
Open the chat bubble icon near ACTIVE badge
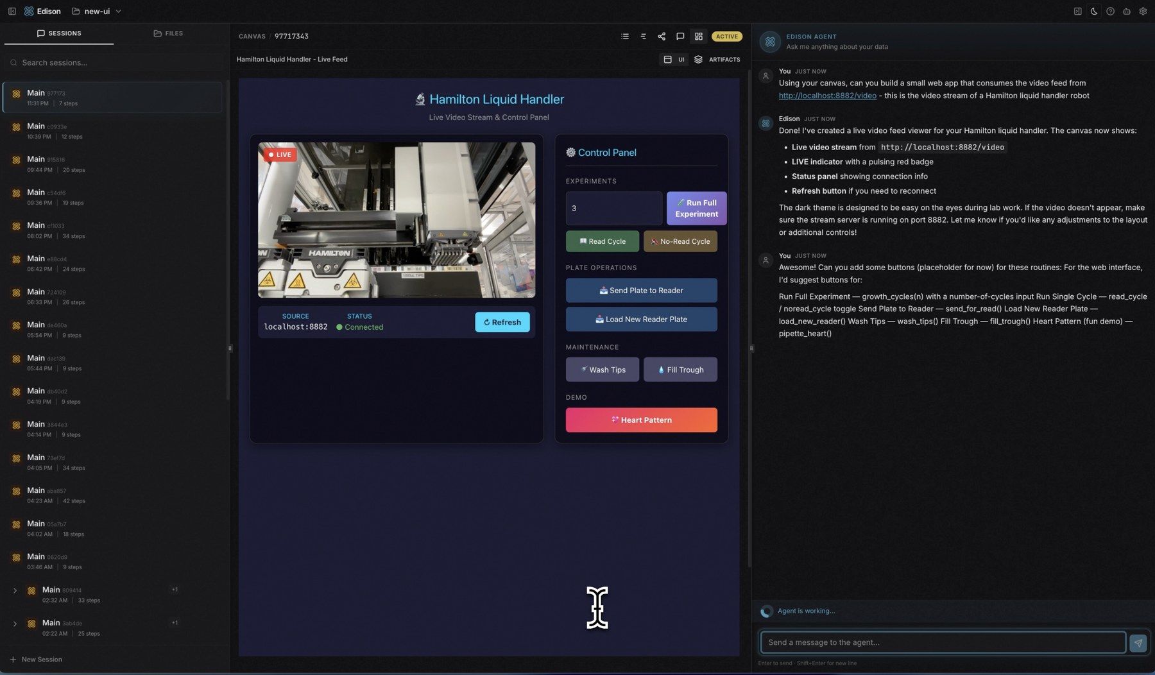(680, 36)
